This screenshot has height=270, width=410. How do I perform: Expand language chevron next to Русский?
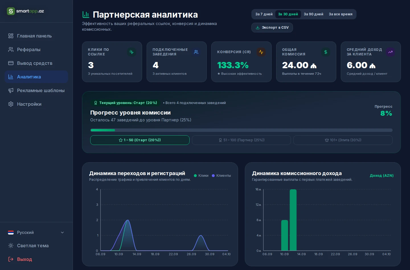pos(62,232)
